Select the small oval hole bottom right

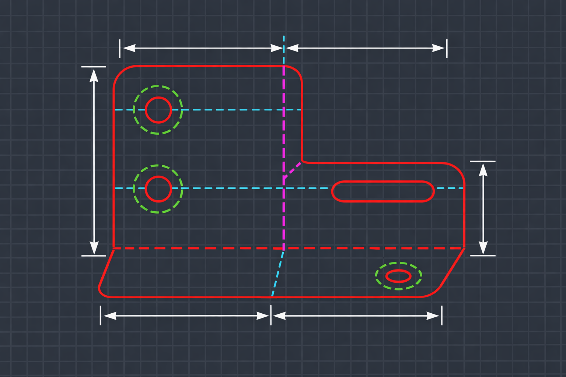pos(398,275)
